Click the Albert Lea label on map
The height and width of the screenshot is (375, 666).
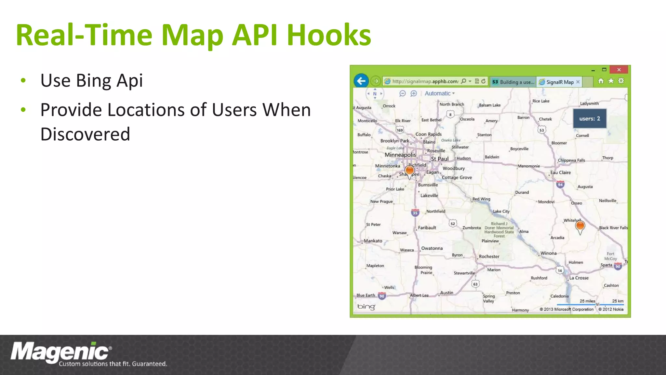[x=419, y=295]
